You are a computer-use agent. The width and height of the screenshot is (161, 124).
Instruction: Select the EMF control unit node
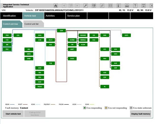coord(115,68)
